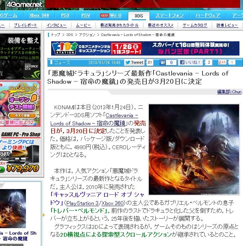The height and width of the screenshot is (246, 243).
Task: Click the Facebook like count showing 3
Action: tap(209, 62)
